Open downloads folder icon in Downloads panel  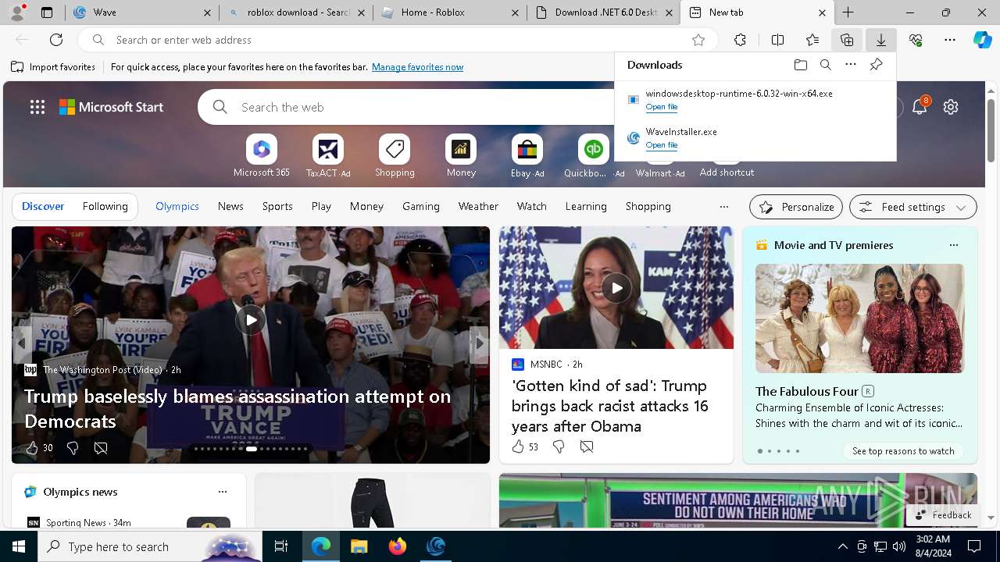coord(800,65)
